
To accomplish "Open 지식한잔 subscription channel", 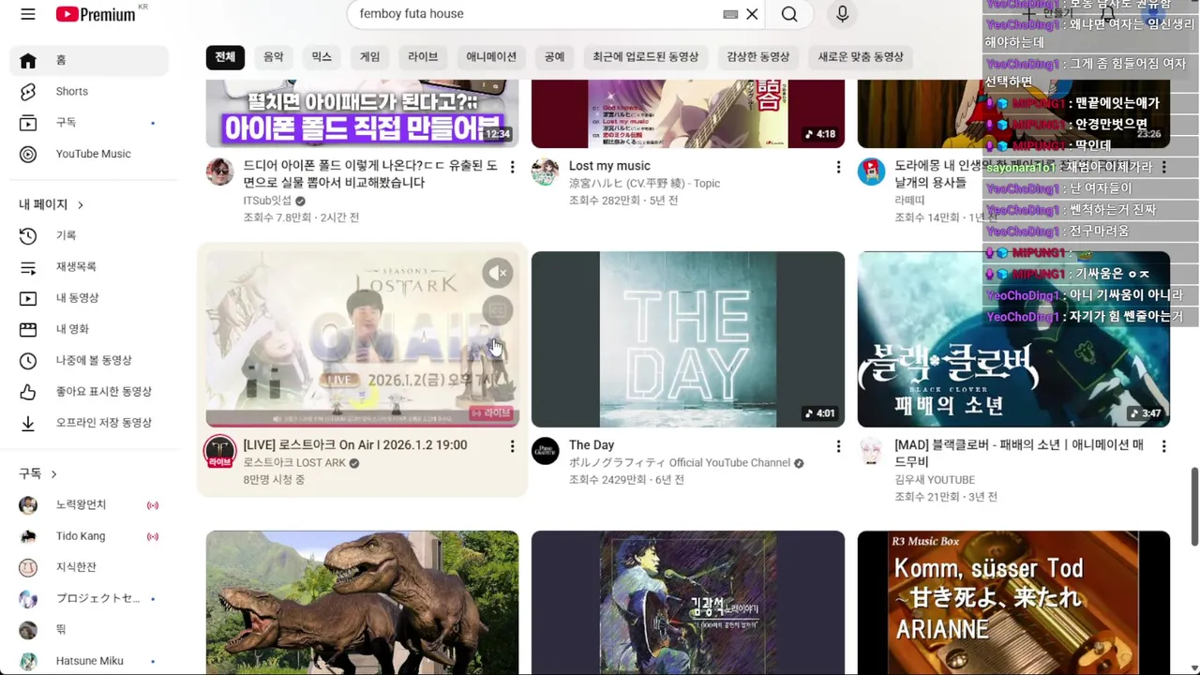I will pyautogui.click(x=89, y=567).
